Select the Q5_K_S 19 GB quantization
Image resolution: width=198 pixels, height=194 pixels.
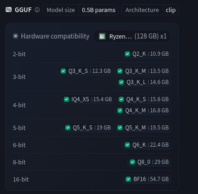click(88, 128)
